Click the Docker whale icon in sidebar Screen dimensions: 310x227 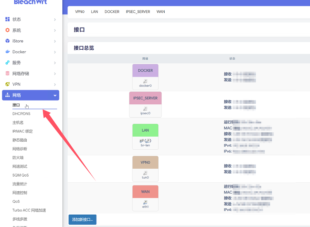point(7,52)
